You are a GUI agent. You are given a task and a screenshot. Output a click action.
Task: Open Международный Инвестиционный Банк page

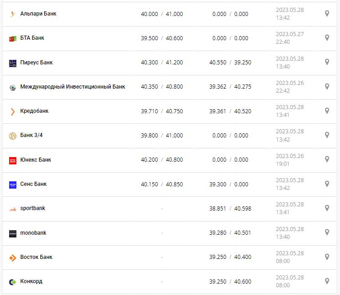click(x=72, y=87)
